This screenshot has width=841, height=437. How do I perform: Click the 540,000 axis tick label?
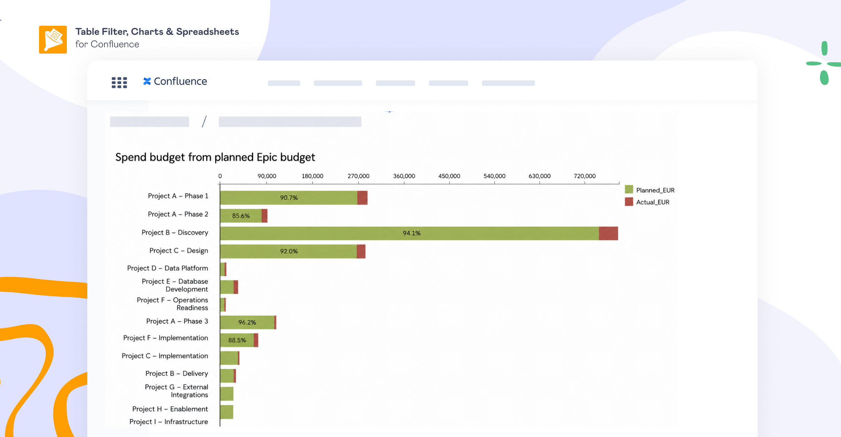tap(494, 176)
